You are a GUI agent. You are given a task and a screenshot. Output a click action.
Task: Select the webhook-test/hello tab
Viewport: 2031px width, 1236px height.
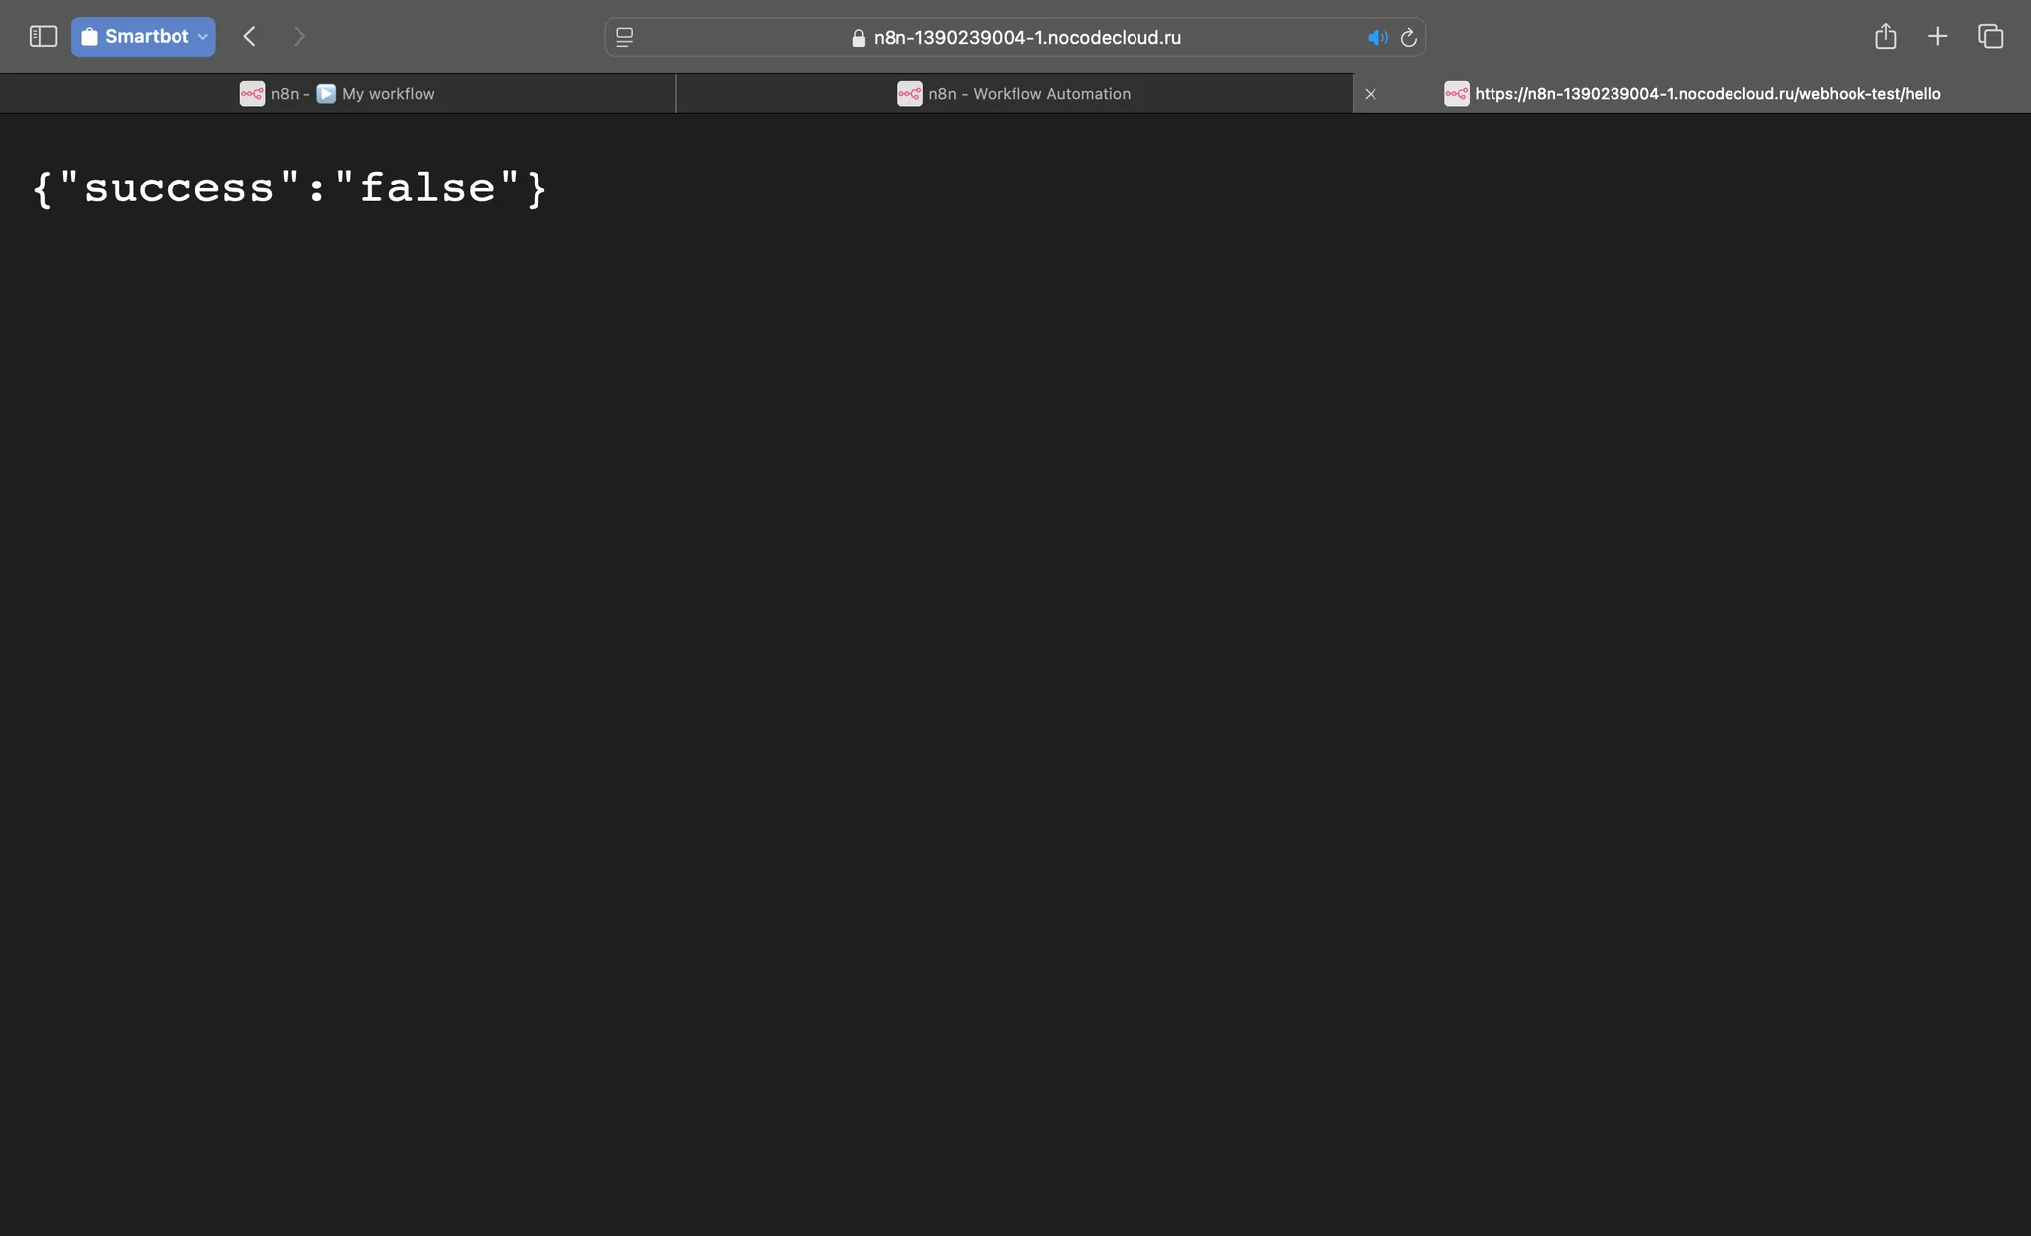pos(1692,94)
